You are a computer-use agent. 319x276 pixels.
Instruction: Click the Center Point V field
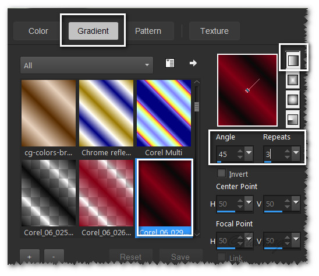[x=274, y=204]
